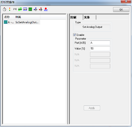The image size is (132, 127).
Task: Click the red dot toolbar icon
Action: 46,9
